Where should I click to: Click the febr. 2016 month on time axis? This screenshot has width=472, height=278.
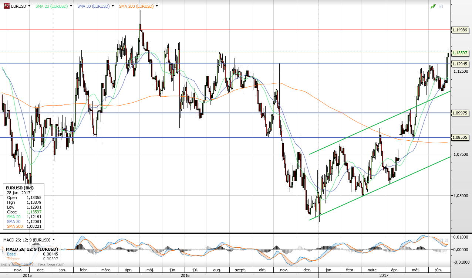[84, 271]
